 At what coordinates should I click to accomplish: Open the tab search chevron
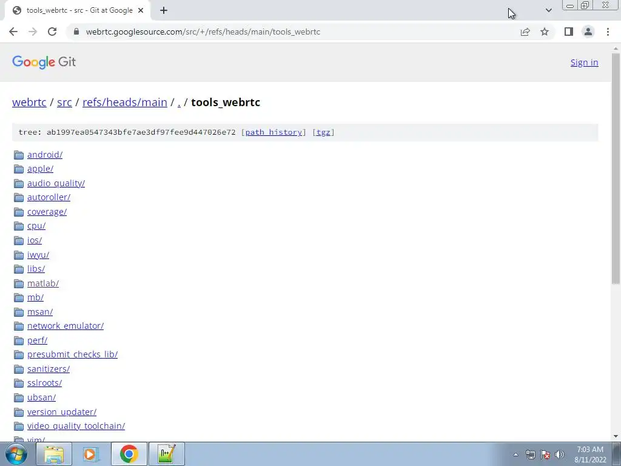click(x=548, y=10)
